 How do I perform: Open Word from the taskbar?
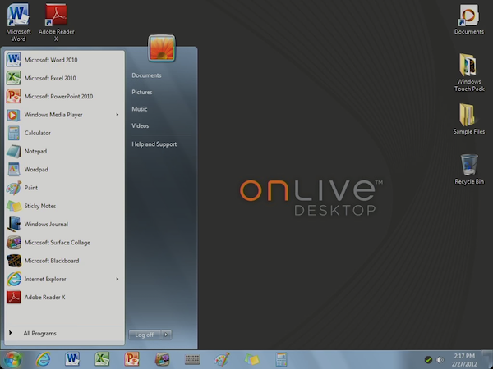coord(72,359)
